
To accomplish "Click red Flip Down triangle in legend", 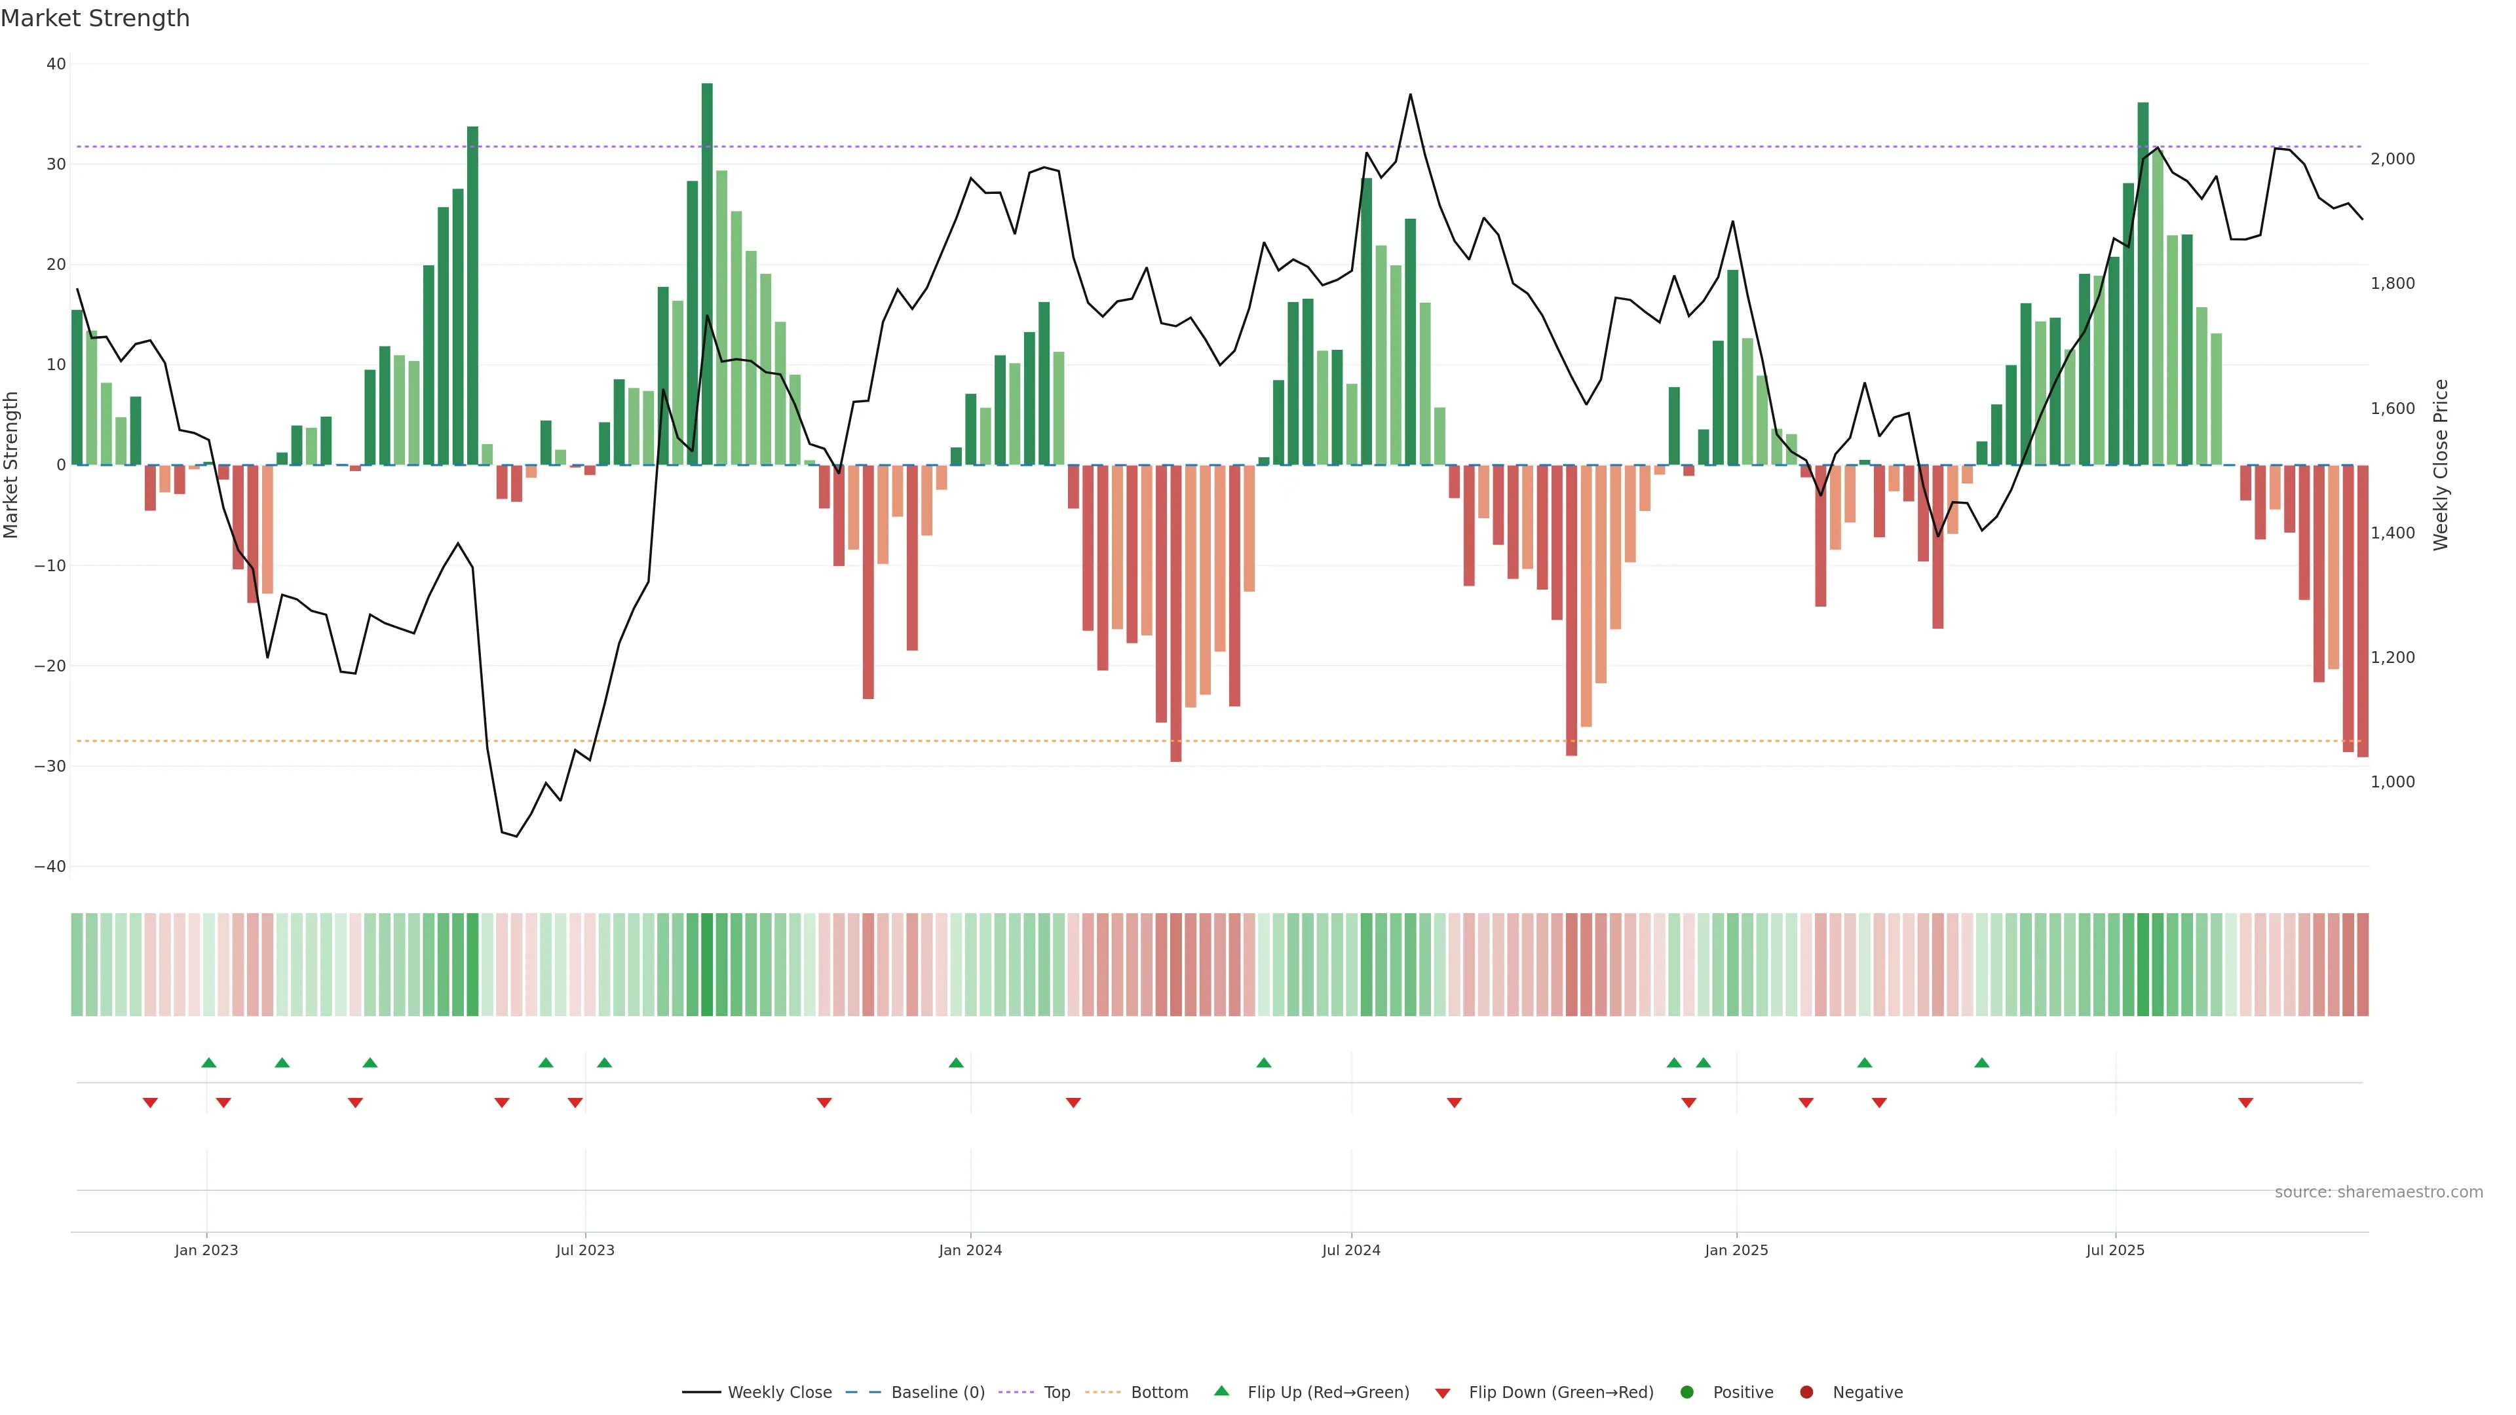I will click(x=1443, y=1393).
